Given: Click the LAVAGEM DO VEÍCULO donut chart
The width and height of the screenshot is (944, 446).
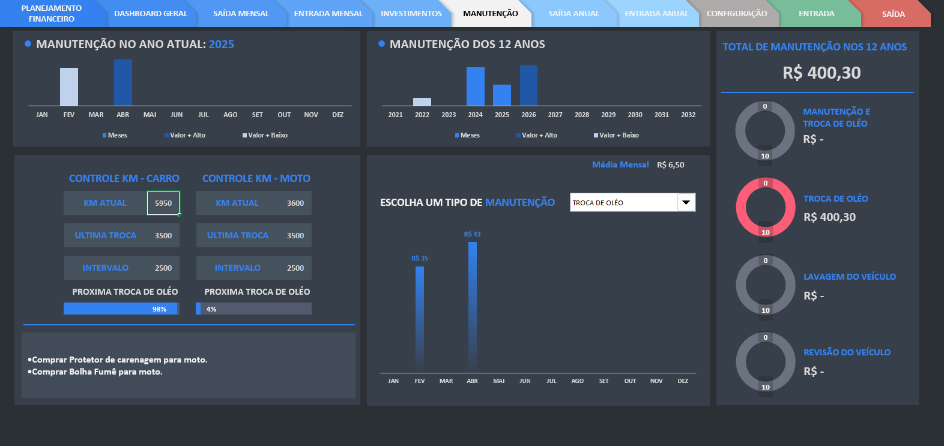Looking at the screenshot, I should (x=766, y=285).
